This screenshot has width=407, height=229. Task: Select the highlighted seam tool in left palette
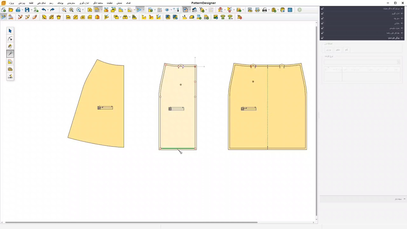[10, 54]
